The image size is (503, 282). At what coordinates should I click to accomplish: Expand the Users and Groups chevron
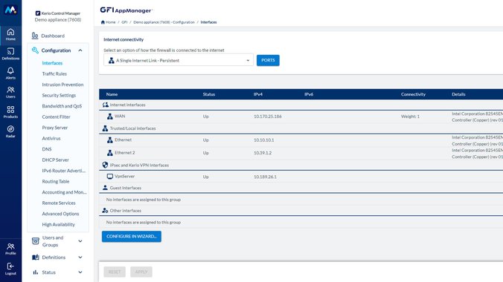tap(80, 241)
